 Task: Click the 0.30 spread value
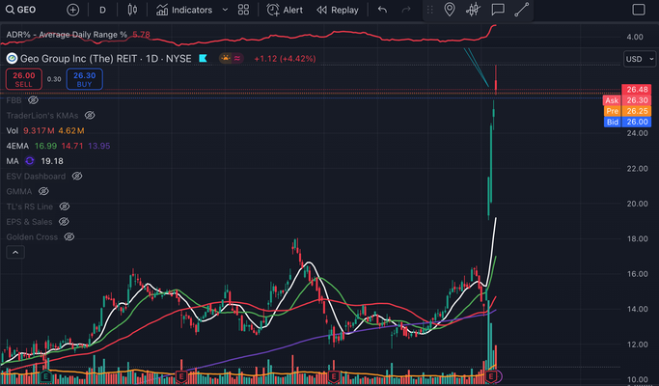click(x=54, y=79)
